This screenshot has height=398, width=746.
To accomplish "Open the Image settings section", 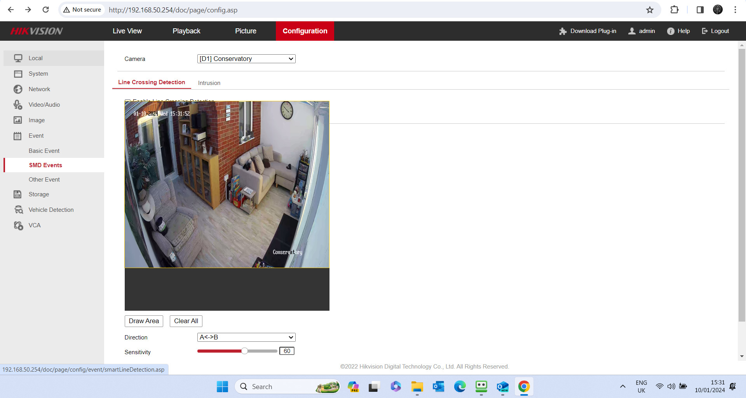I will [x=37, y=120].
